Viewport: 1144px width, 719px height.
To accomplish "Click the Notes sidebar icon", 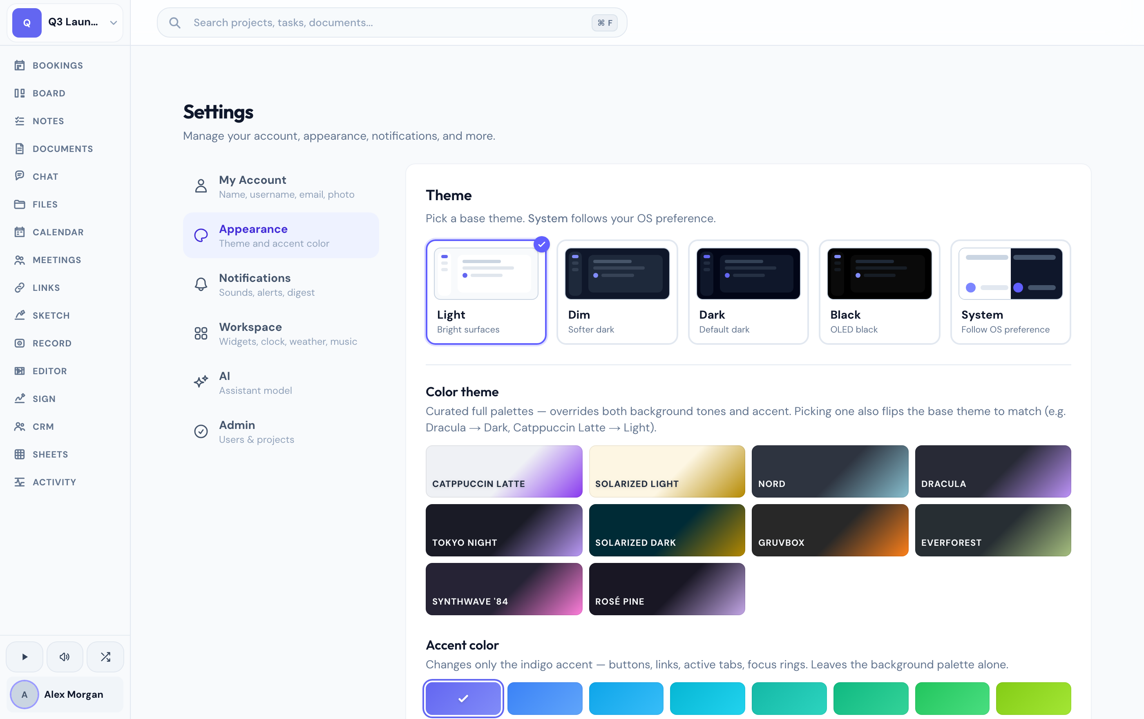I will tap(20, 121).
